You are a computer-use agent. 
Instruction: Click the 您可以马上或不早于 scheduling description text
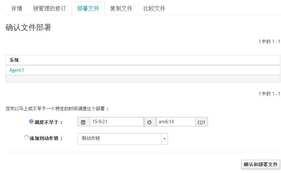point(57,109)
